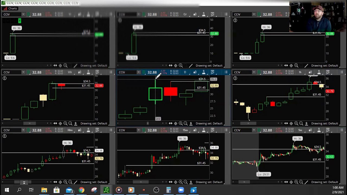Move the horizontal scrollbar under the D chart
Viewport: 347px width, 195px height.
(x=147, y=123)
